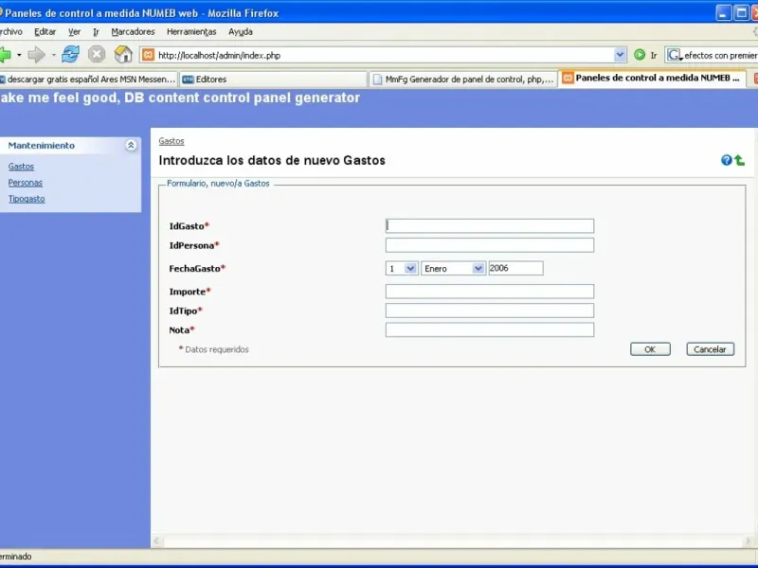Switch to MmFg Generador de panel tab
Viewport: 758px width, 568px height.
point(462,80)
